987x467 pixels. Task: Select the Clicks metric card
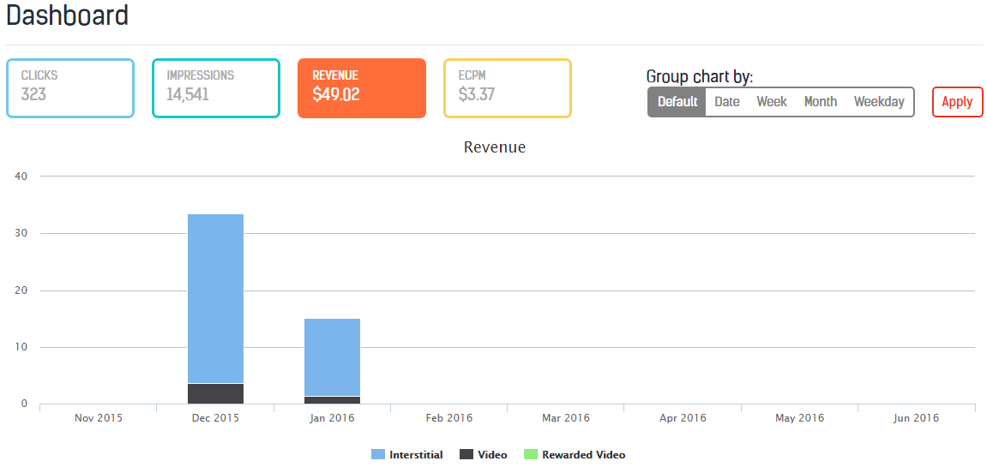70,88
